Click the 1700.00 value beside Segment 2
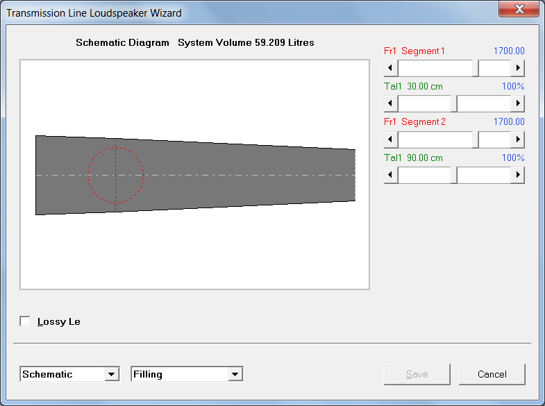The height and width of the screenshot is (406, 545). tap(509, 122)
